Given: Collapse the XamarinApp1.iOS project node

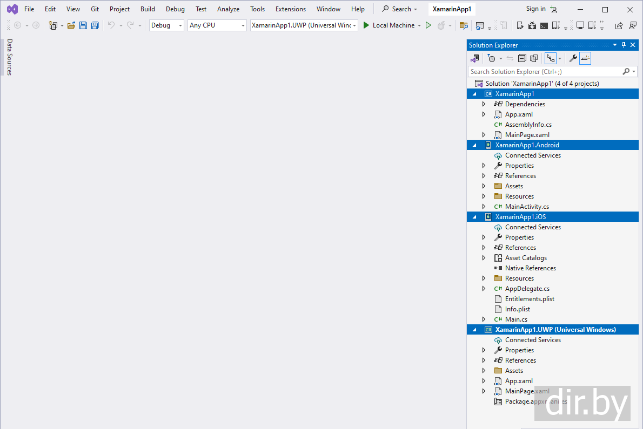Looking at the screenshot, I should (475, 217).
